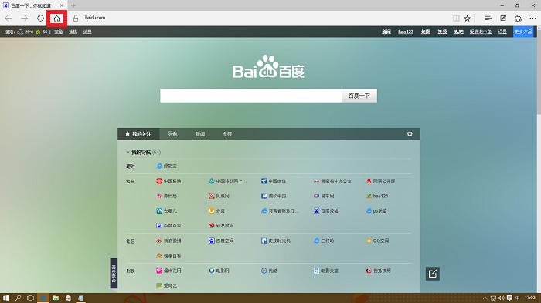The width and height of the screenshot is (541, 303).
Task: Open 必应 shortcut
Action: (x=216, y=210)
